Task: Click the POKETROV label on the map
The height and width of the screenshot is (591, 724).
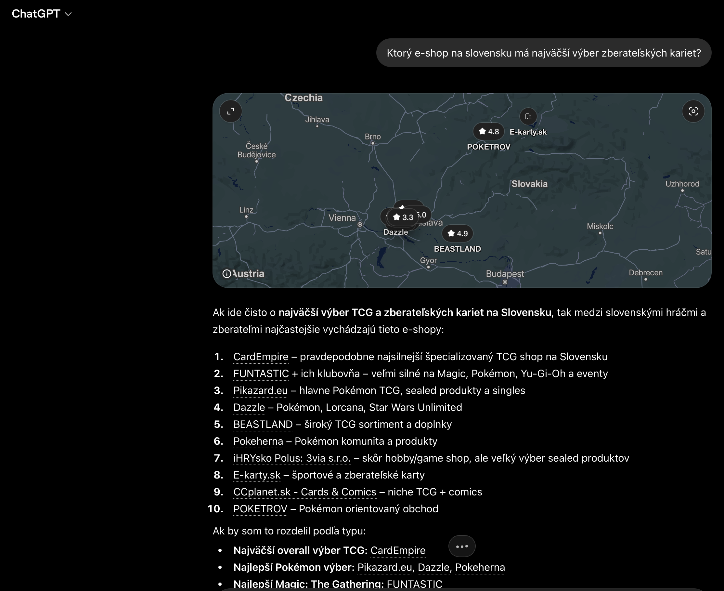Action: tap(488, 147)
